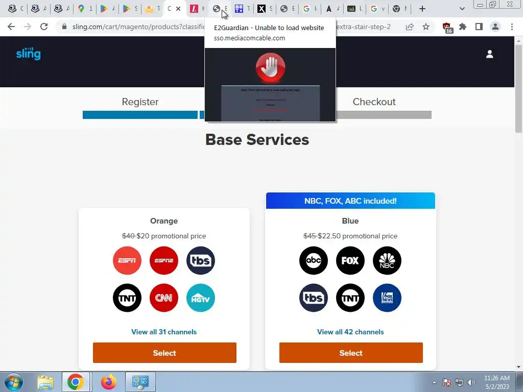Open the Windows Start menu
The width and height of the screenshot is (523, 392).
(x=14, y=382)
